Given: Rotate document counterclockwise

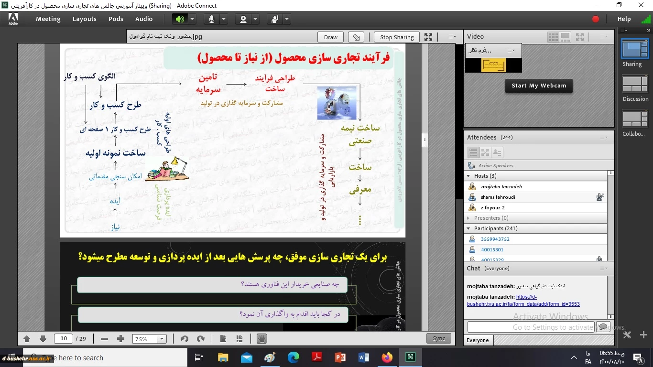Looking at the screenshot, I should coord(185,339).
